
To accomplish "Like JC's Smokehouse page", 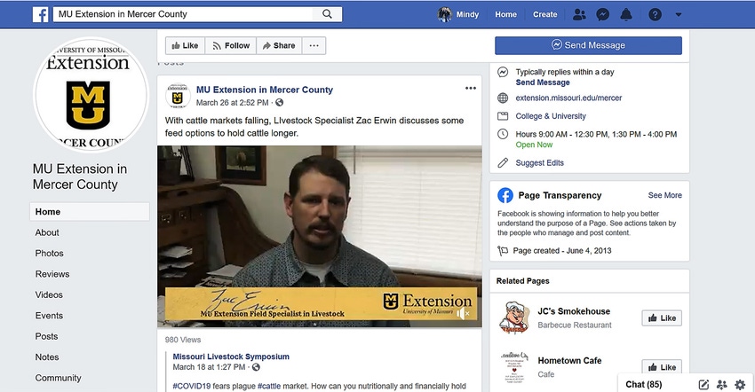I will pyautogui.click(x=662, y=318).
